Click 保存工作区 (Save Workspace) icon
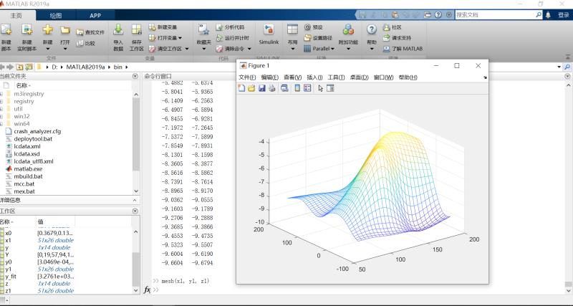This screenshot has height=306, width=573. pos(136,34)
